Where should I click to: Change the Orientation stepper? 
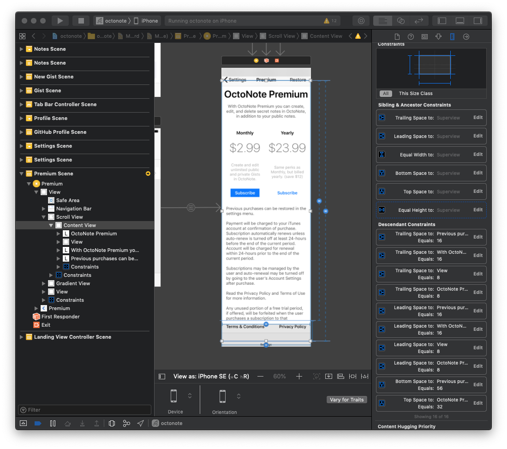coord(239,396)
